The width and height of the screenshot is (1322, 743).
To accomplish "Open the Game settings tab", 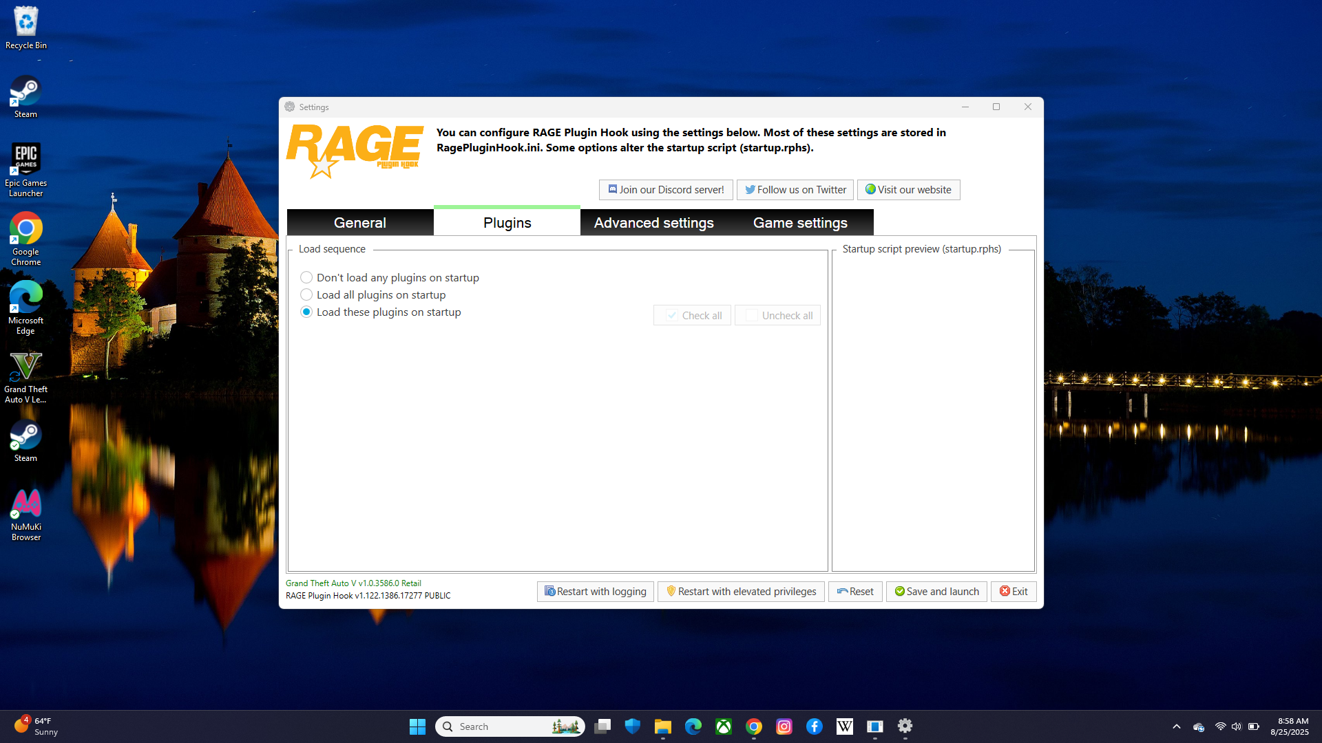I will (x=800, y=223).
